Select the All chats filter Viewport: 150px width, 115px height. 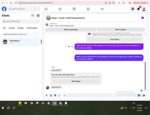[4, 28]
